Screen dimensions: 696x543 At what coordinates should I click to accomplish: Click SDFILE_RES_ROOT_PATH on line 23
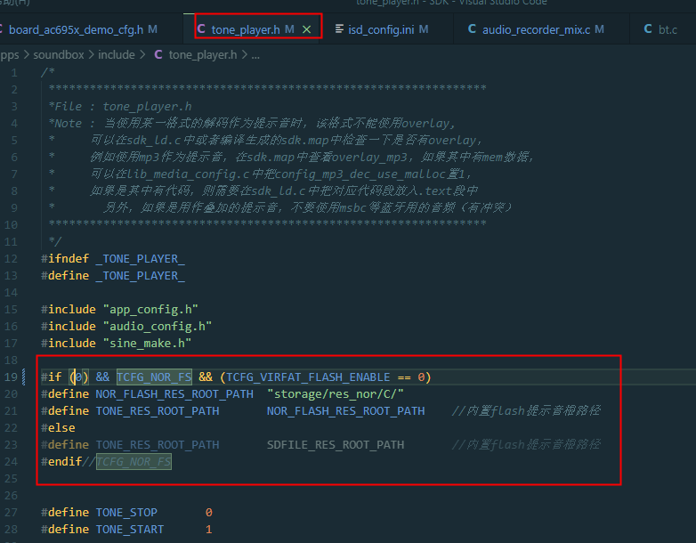coord(336,444)
